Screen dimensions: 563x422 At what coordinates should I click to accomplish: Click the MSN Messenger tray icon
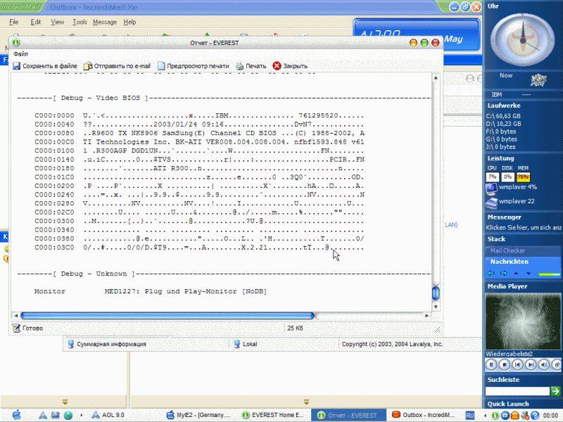tap(524, 416)
